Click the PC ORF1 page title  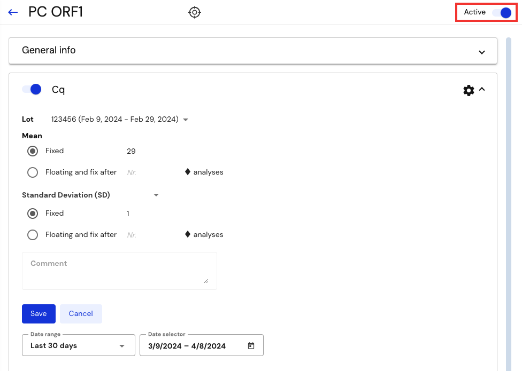click(56, 12)
